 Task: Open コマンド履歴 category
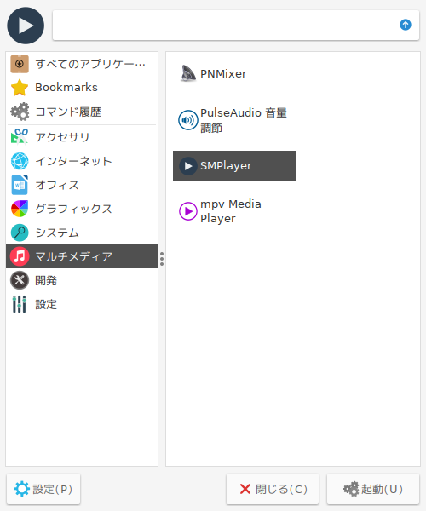82,112
